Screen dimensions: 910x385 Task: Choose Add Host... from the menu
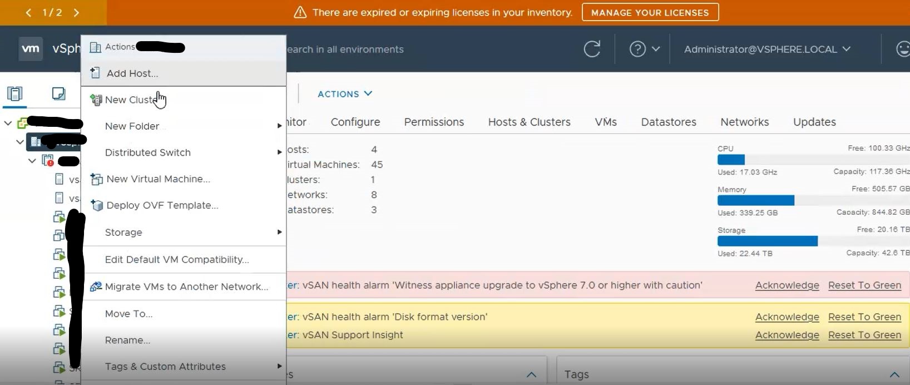184,73
